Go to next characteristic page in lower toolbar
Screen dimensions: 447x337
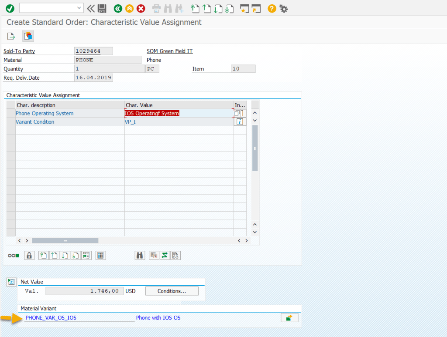65,256
